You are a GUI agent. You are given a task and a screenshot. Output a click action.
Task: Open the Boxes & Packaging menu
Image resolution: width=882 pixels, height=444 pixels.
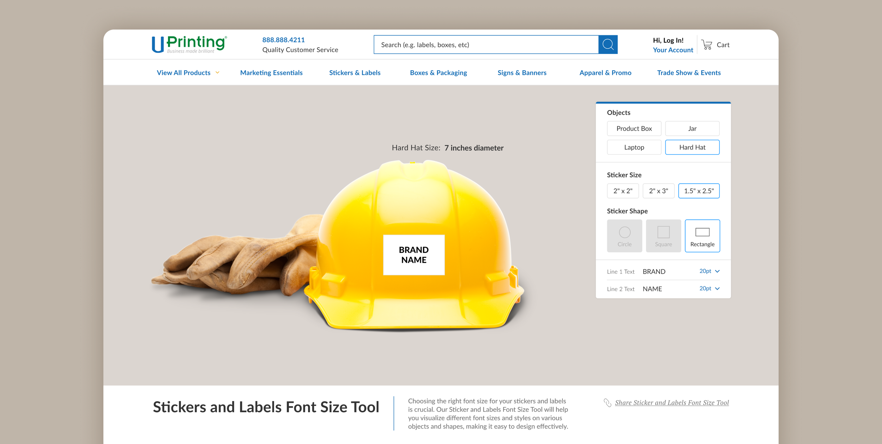(438, 73)
